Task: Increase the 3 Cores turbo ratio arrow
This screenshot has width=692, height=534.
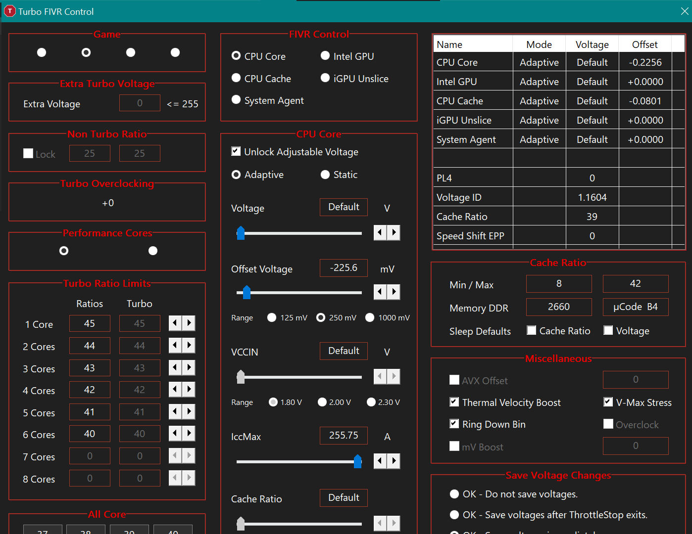Action: [x=189, y=367]
